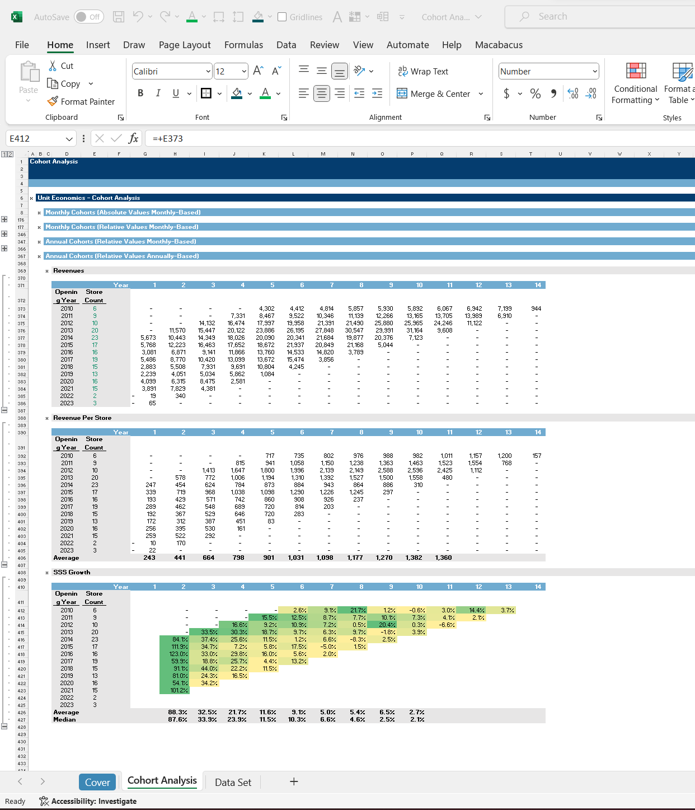Toggle the AutoSave switch
The width and height of the screenshot is (695, 810).
click(88, 17)
